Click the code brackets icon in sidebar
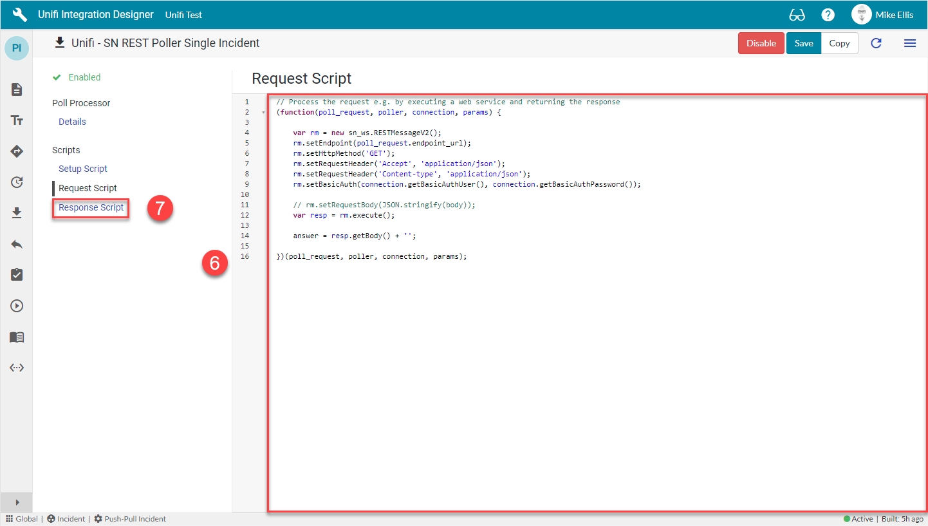928x526 pixels. pyautogui.click(x=17, y=368)
